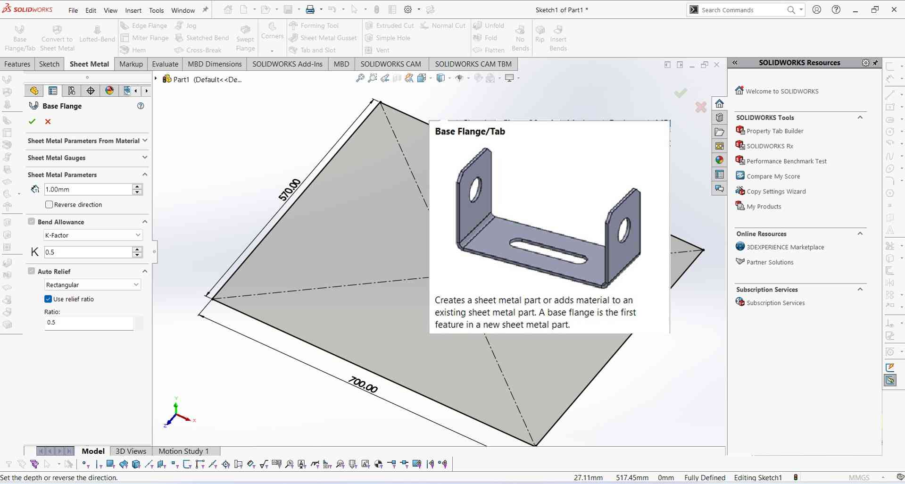
Task: Expand the Part1 tree node arrow
Action: pos(156,79)
